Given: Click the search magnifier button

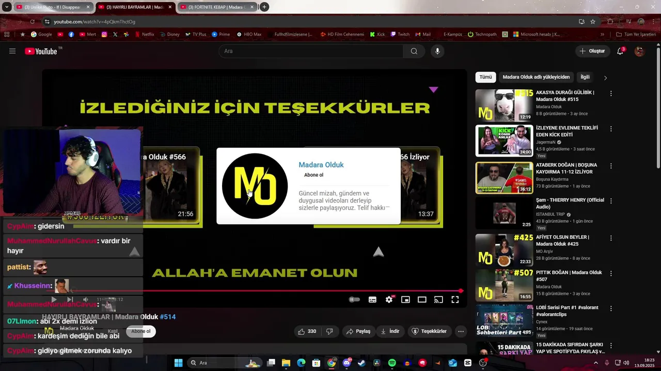Looking at the screenshot, I should 414,51.
